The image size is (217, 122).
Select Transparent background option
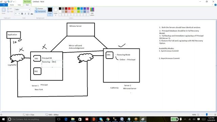click(40, 12)
